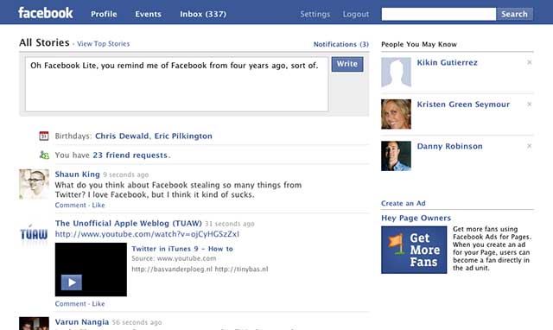Open Kikin Gutierrez's profile link
This screenshot has width=553, height=330.
tap(448, 62)
